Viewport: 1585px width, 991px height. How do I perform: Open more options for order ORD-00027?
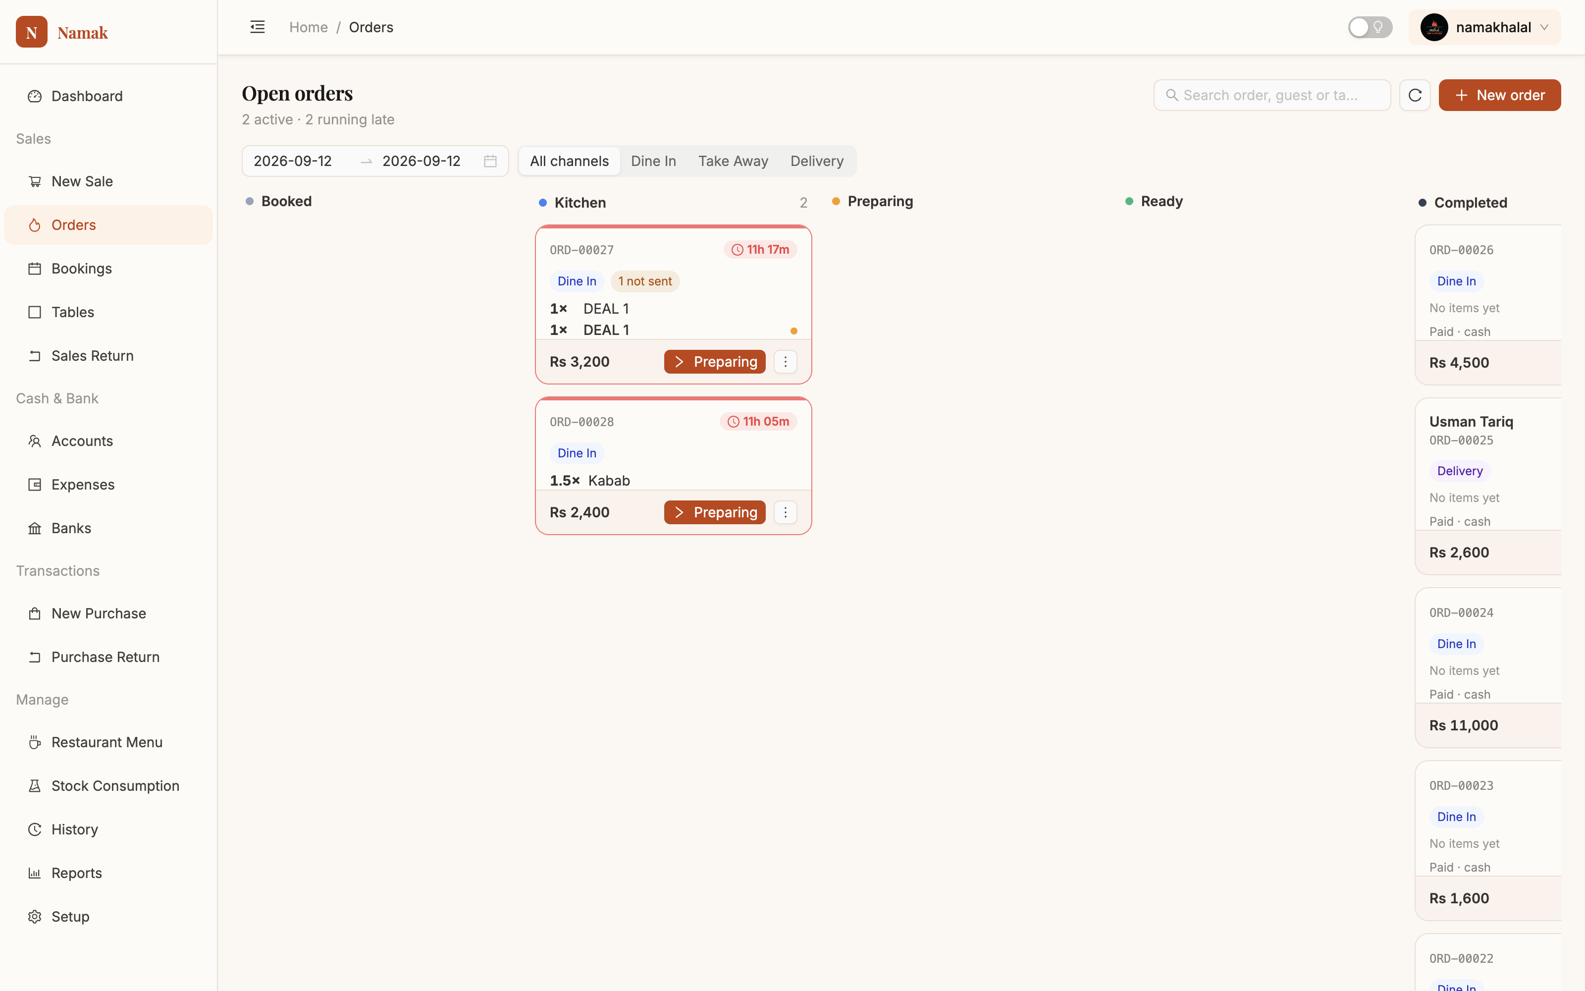coord(785,362)
